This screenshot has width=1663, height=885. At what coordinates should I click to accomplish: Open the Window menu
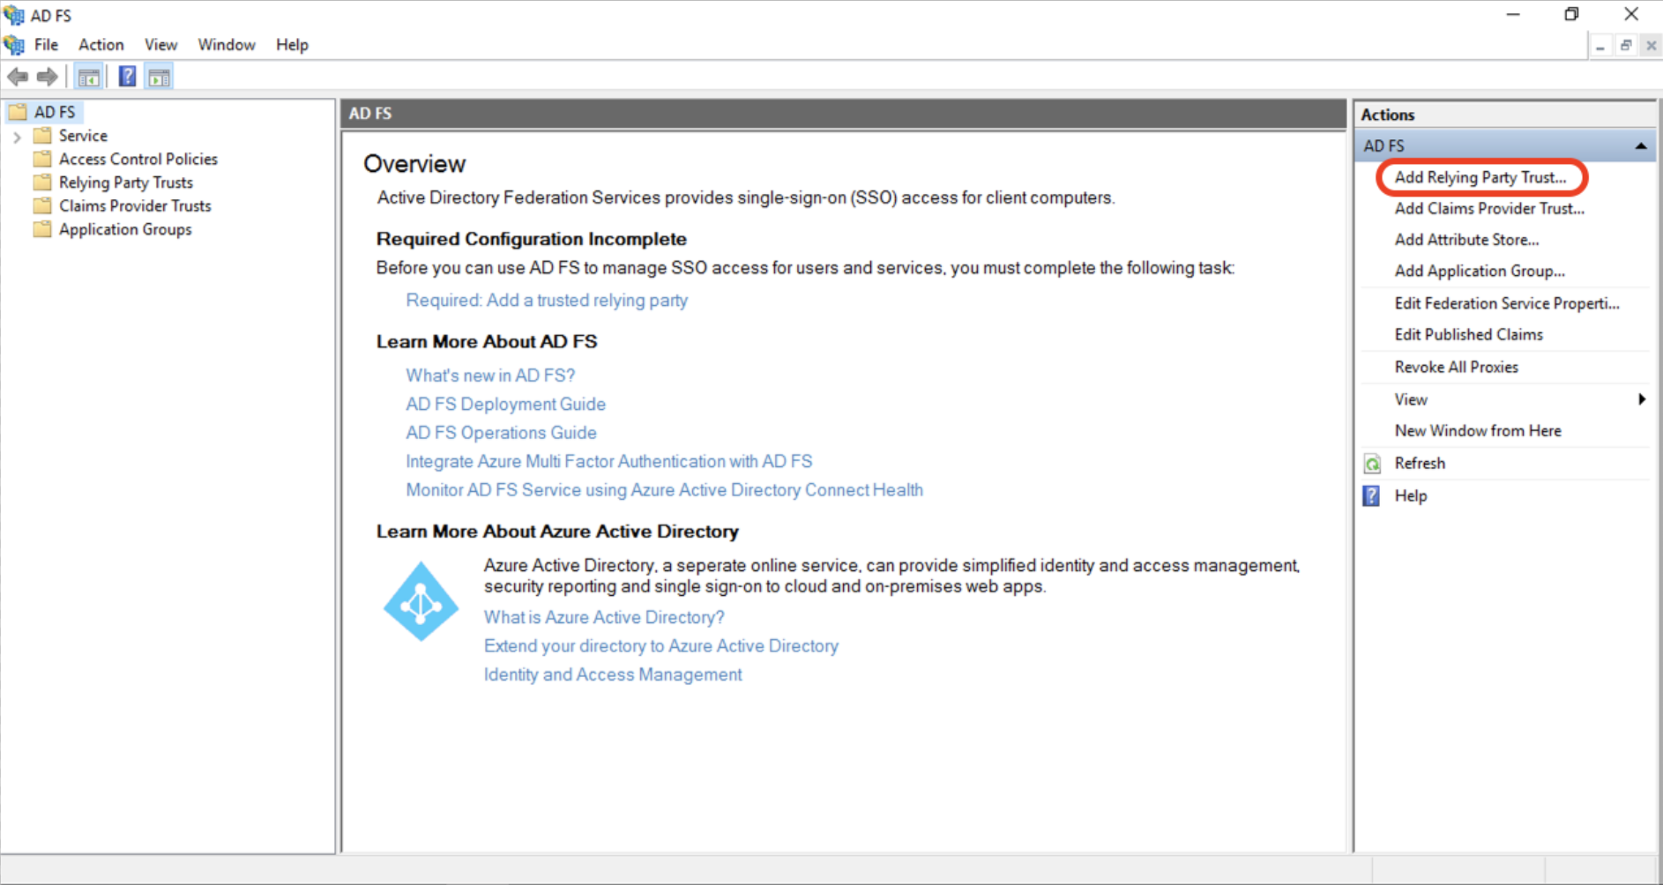227,45
